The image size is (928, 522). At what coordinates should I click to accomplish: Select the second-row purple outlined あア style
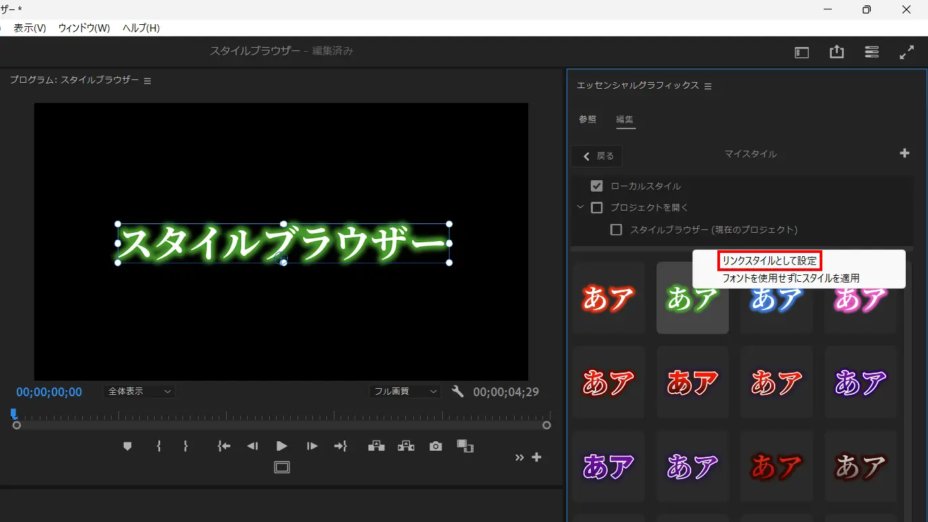point(861,383)
